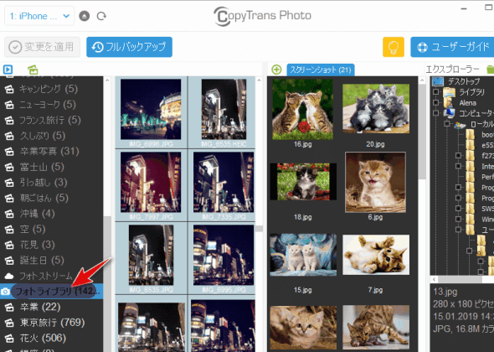494x352 pixels.
Task: Create new album with green album icon
Action: pyautogui.click(x=33, y=70)
